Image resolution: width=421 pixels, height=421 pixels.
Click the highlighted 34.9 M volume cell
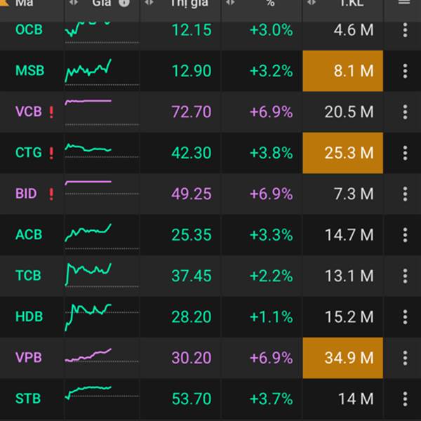point(343,358)
